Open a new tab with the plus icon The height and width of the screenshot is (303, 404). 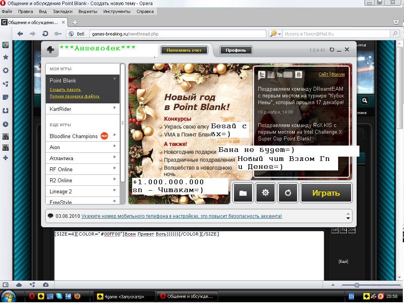[75, 22]
